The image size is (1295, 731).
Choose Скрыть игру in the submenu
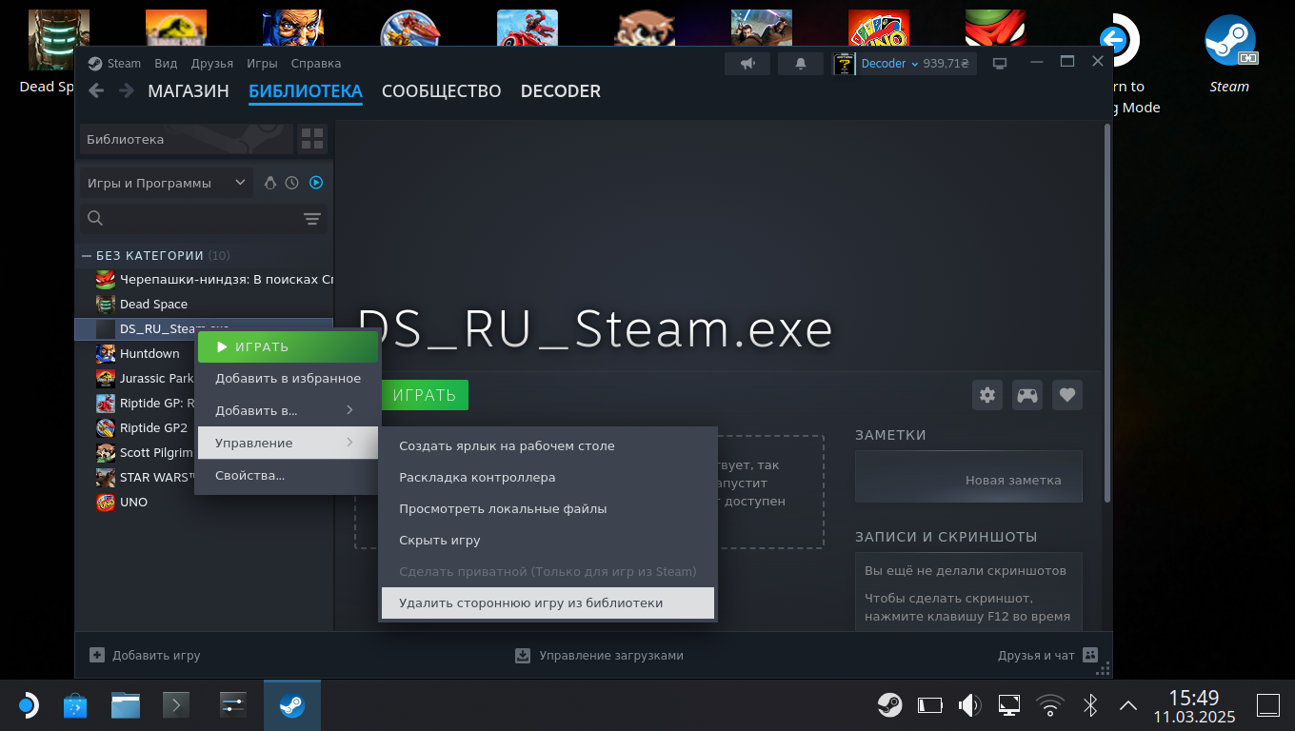coord(548,540)
